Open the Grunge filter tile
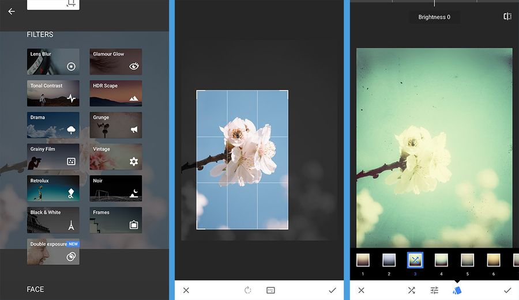 (116, 125)
